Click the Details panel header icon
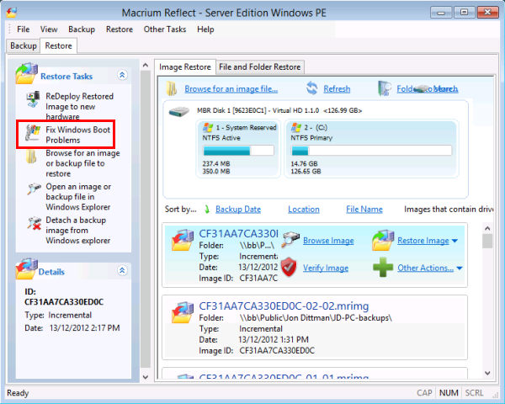This screenshot has width=505, height=404. click(x=26, y=269)
